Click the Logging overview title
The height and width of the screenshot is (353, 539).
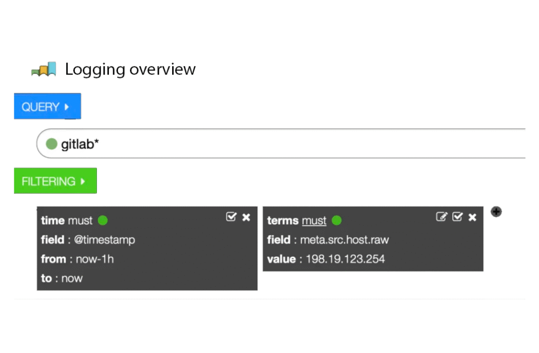click(x=130, y=69)
